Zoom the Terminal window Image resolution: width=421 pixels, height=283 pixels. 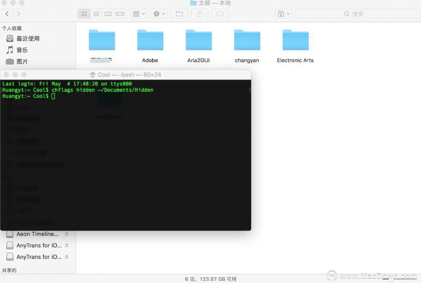[x=24, y=75]
